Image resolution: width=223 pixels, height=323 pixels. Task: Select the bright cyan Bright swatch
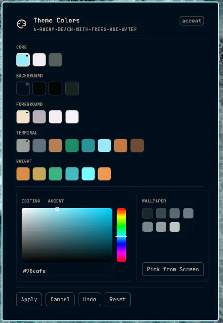click(x=88, y=174)
